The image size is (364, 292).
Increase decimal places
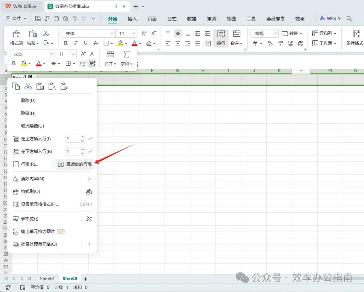[290, 43]
